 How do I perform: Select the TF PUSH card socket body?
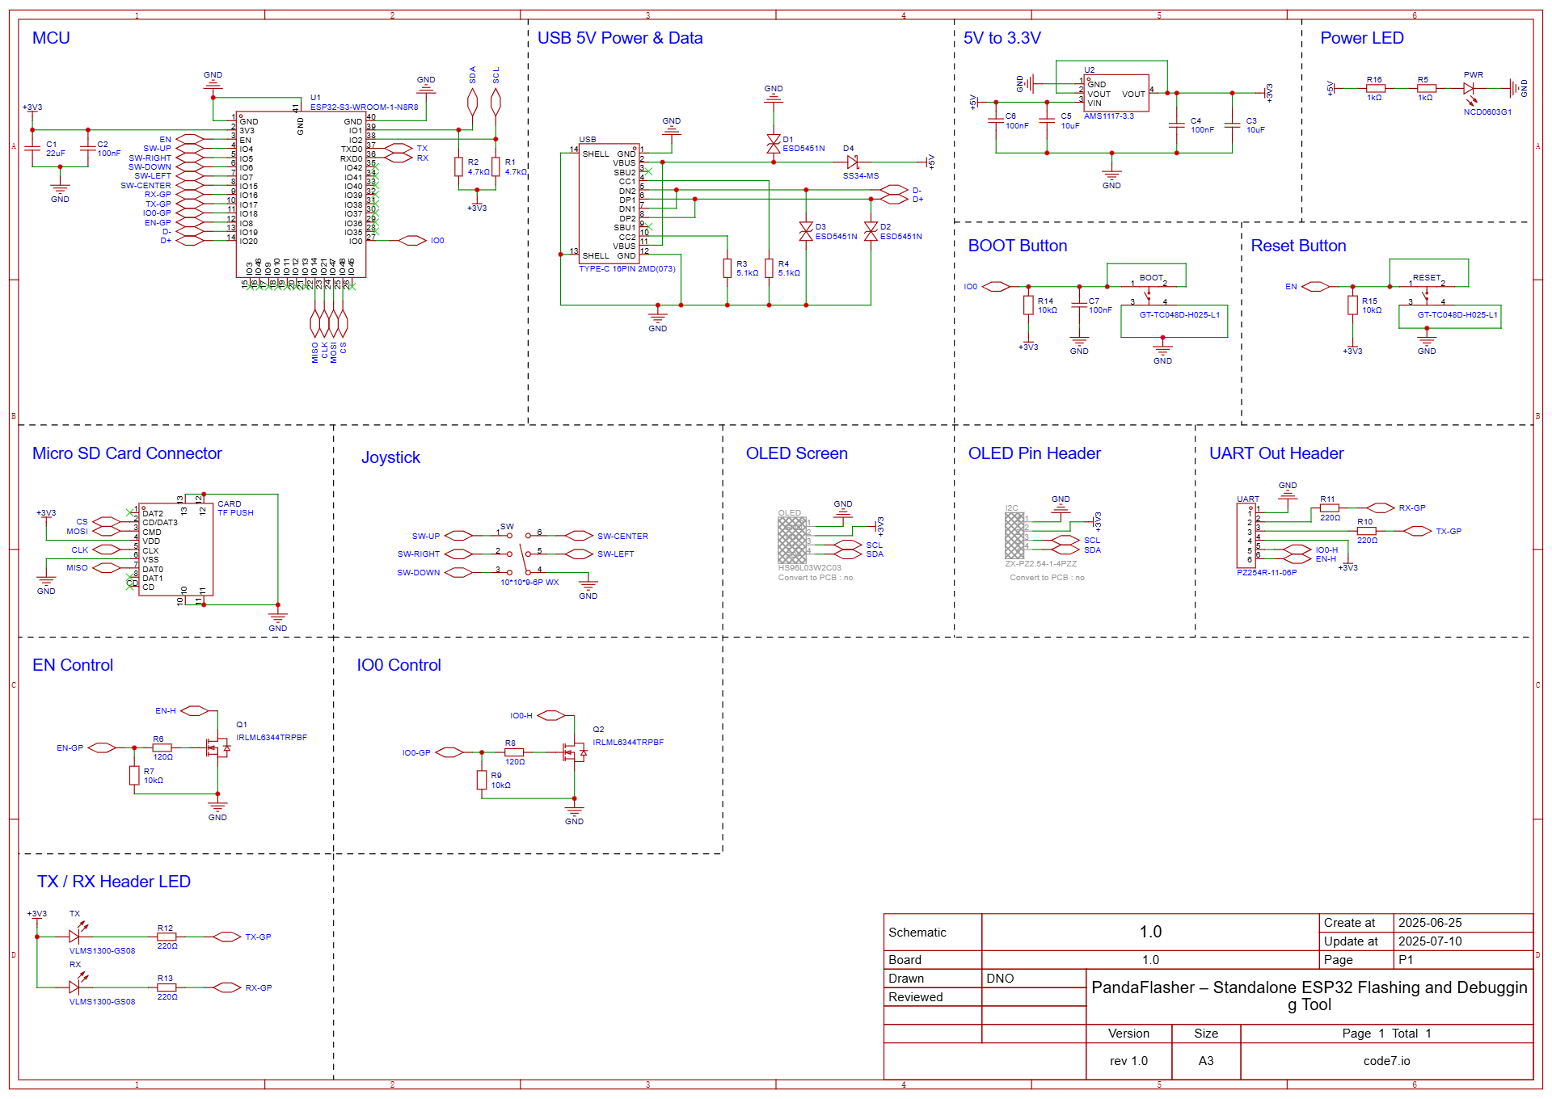176,549
